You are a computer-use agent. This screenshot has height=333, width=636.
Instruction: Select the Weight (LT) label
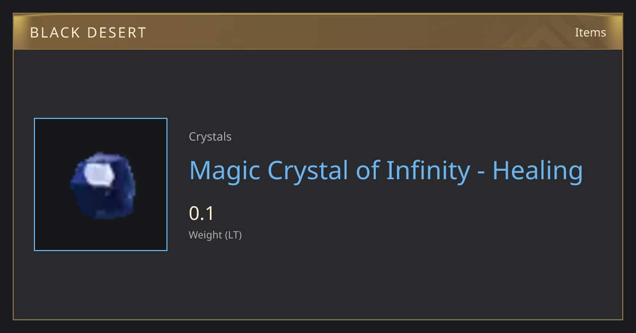click(215, 235)
